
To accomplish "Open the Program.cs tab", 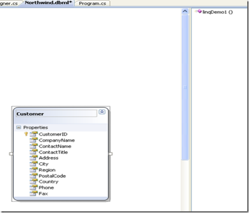I will point(93,3).
